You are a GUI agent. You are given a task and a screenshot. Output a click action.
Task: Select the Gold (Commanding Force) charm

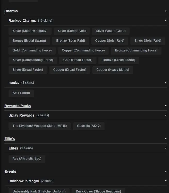click(32, 50)
